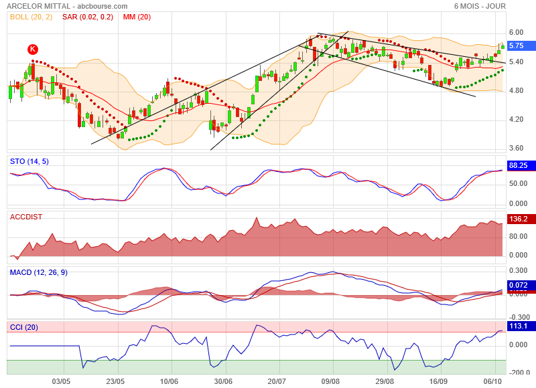Viewport: 536px width, 388px height.
Task: Click the blue 88.25 stochastic value tag
Action: (521, 165)
